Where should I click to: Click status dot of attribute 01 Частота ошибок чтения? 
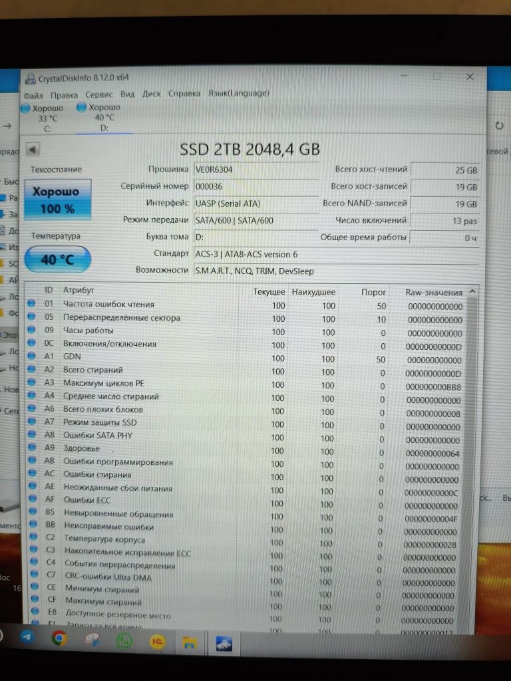coord(31,303)
